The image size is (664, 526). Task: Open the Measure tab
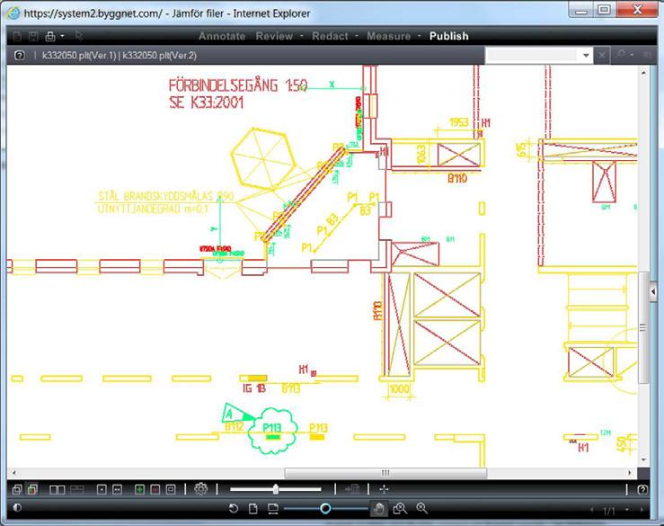pyautogui.click(x=388, y=36)
